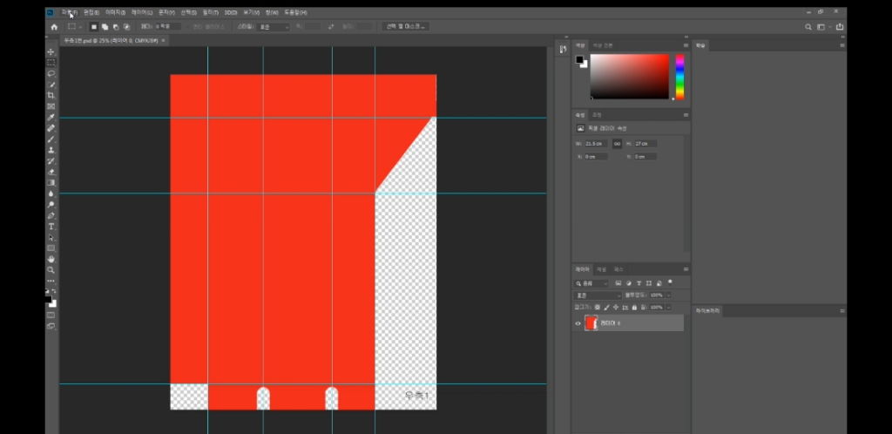This screenshot has width=892, height=434.
Task: Select the Frame tool
Action: click(x=51, y=106)
